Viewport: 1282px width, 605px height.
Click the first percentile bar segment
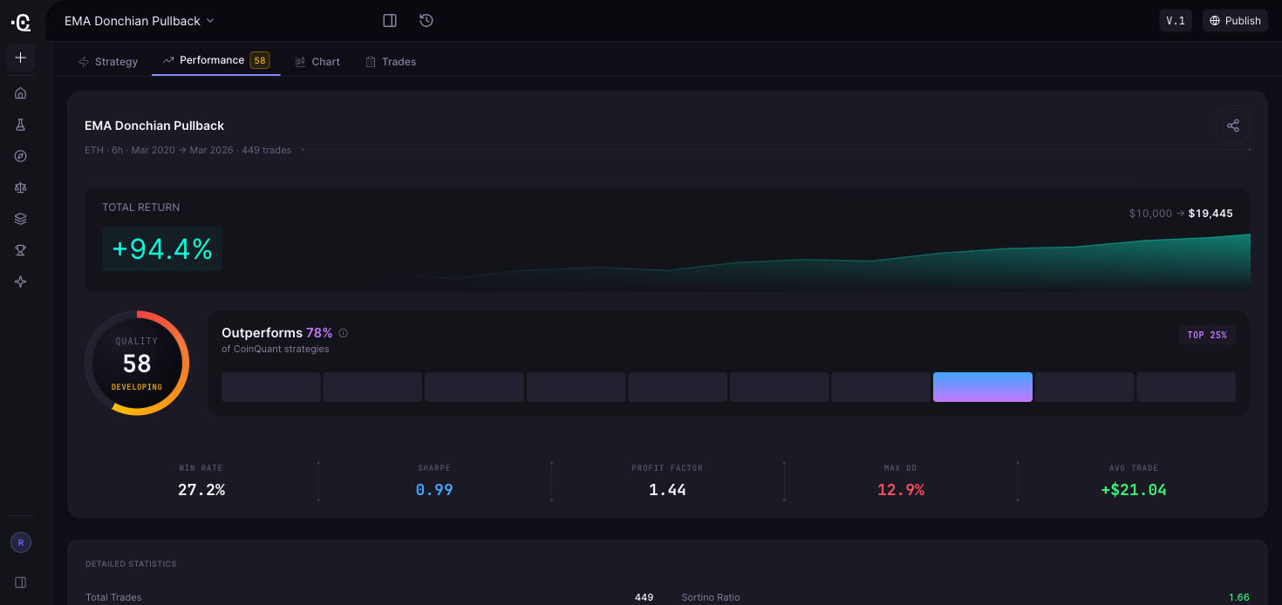(270, 387)
